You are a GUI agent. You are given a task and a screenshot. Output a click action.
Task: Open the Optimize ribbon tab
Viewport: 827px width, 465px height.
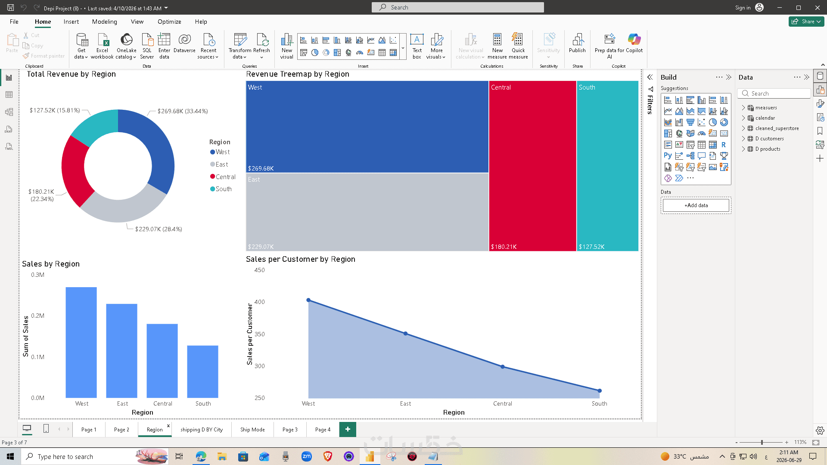pos(169,22)
